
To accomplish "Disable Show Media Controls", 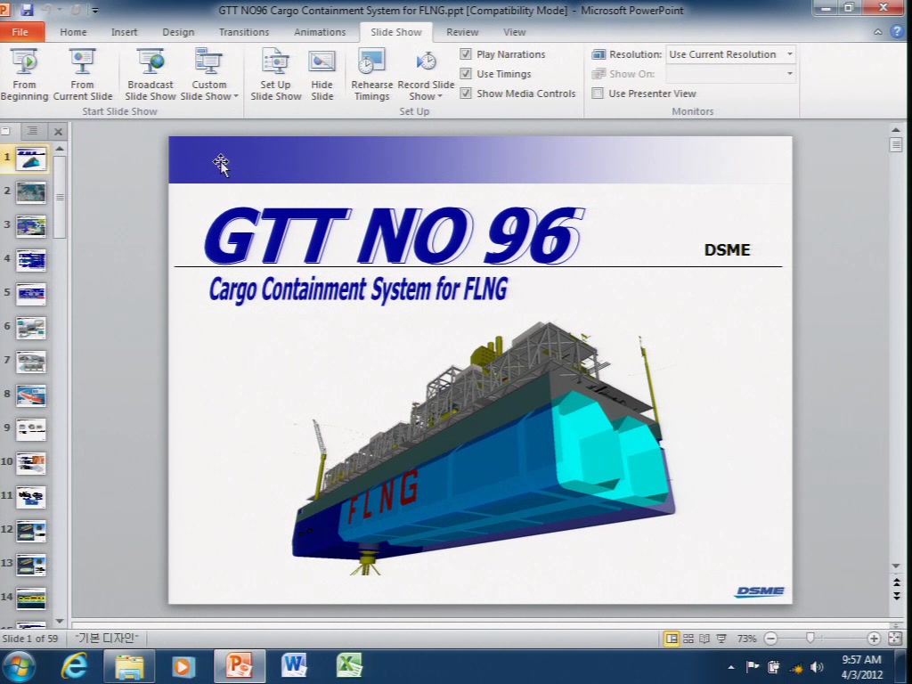I will 465,93.
